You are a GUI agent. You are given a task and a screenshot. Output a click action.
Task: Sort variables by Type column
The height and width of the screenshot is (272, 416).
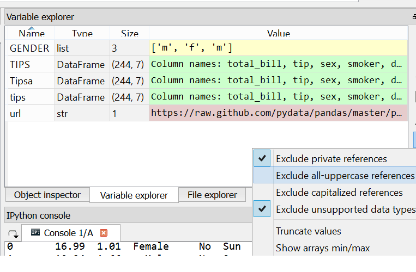tap(82, 33)
